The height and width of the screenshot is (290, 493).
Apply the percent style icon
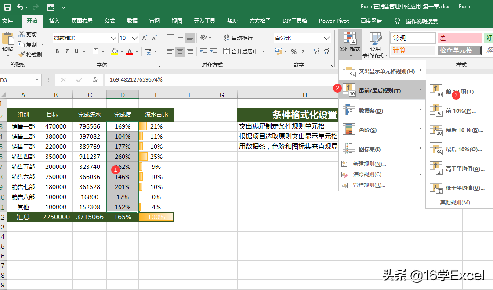tap(294, 51)
